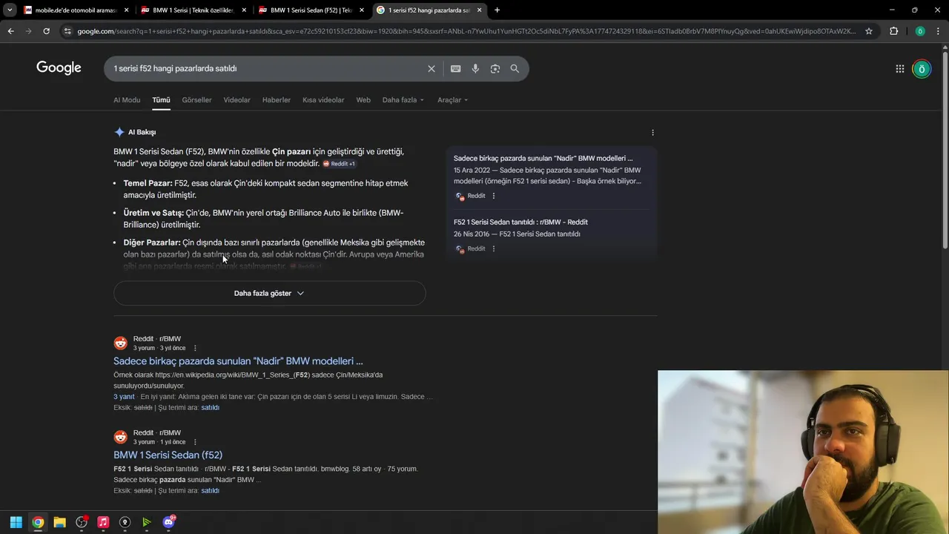
Task: Click the Reddit r/BMW label of first result
Action: point(157,339)
